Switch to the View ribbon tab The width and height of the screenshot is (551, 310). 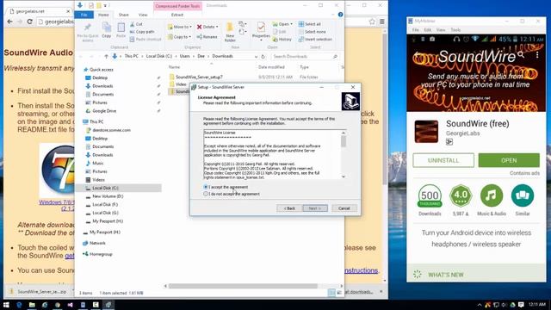[x=143, y=15]
